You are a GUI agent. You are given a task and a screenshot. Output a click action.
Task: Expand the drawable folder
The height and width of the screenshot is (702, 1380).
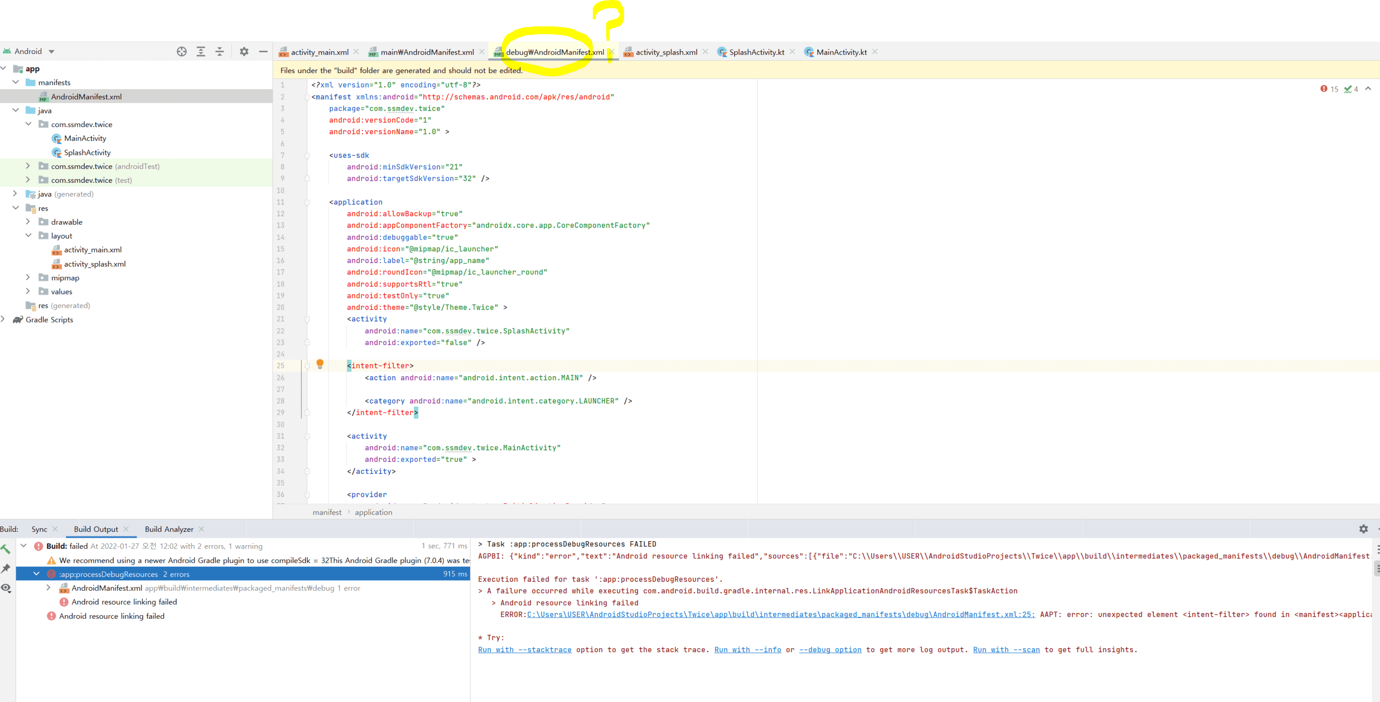(x=28, y=222)
